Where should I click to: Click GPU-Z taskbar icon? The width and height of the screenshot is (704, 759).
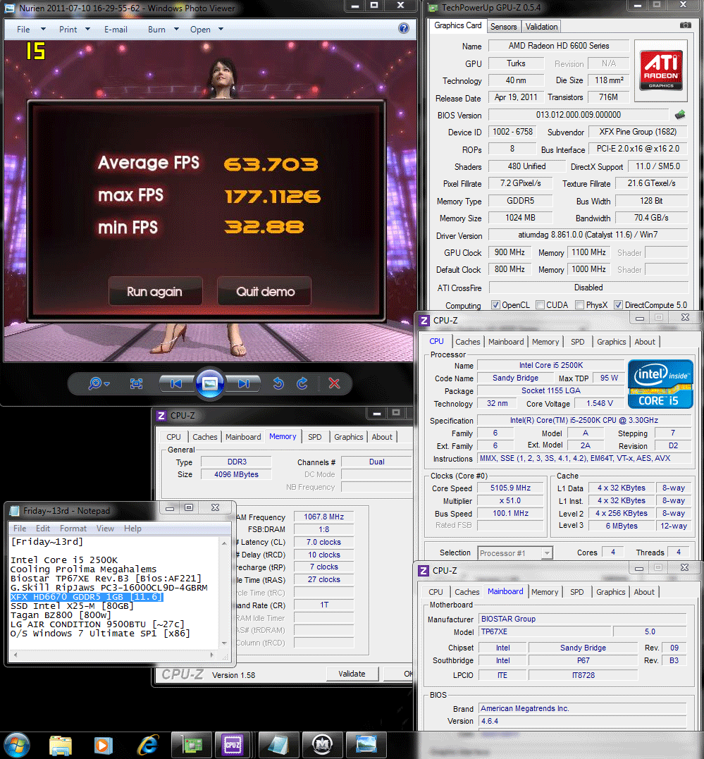pyautogui.click(x=192, y=745)
